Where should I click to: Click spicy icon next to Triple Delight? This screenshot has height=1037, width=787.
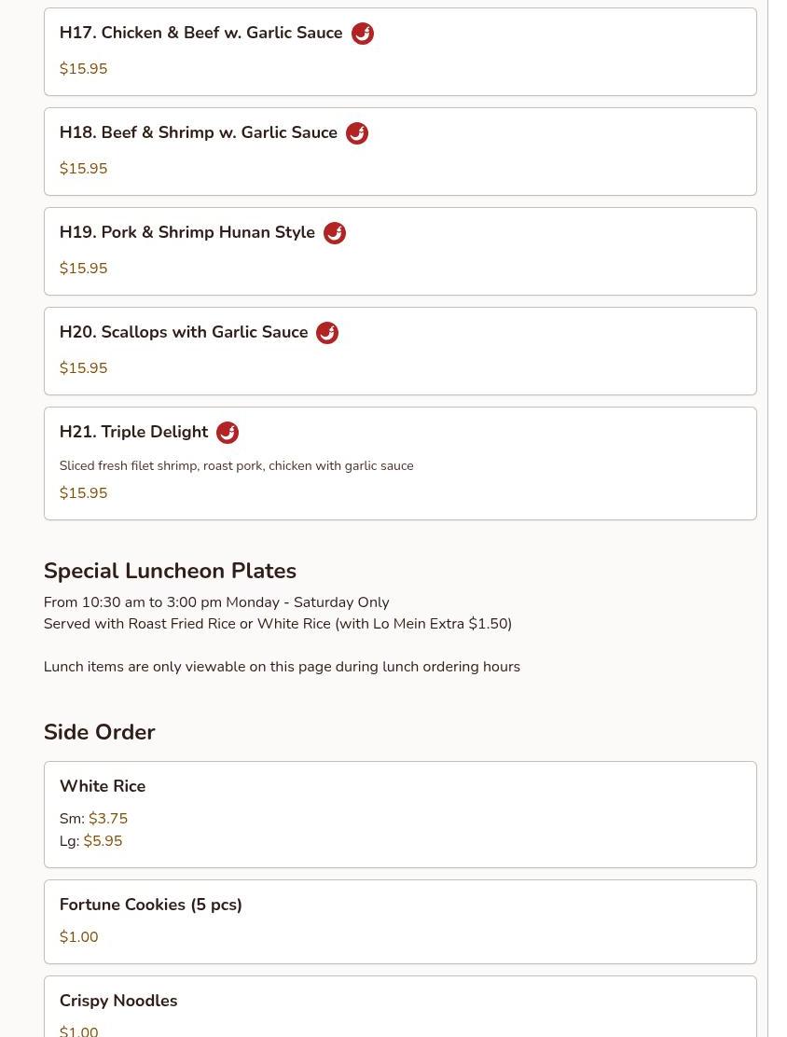[x=228, y=433]
